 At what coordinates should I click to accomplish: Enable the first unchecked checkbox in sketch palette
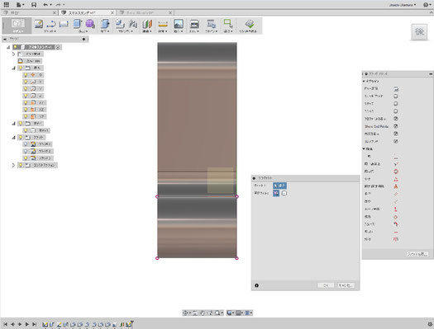click(x=396, y=96)
